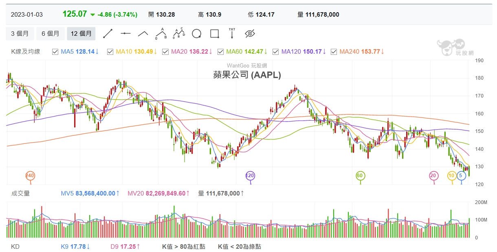Click the change value -4.86 (-3.74%)
Image resolution: width=497 pixels, height=252 pixels.
pyautogui.click(x=117, y=15)
